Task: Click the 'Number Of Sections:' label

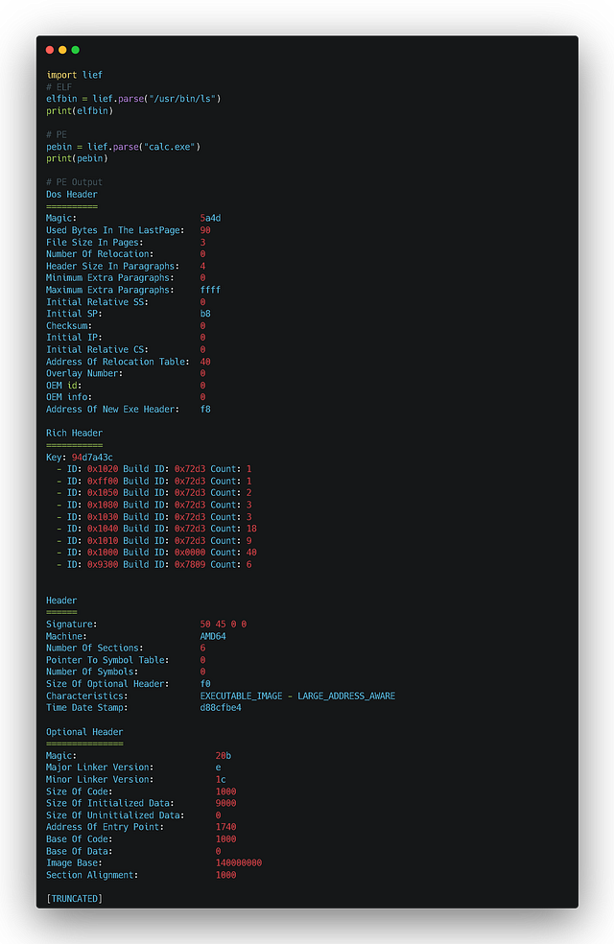Action: (x=95, y=648)
